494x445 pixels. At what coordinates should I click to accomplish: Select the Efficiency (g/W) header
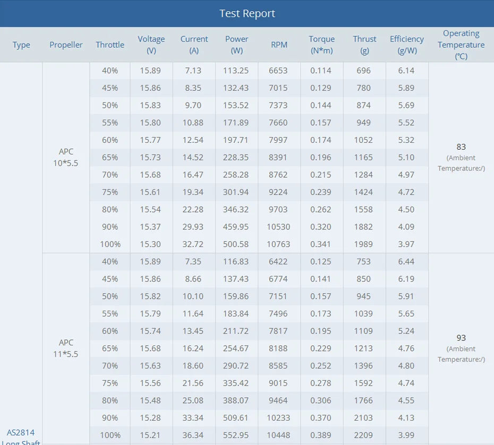click(x=407, y=45)
